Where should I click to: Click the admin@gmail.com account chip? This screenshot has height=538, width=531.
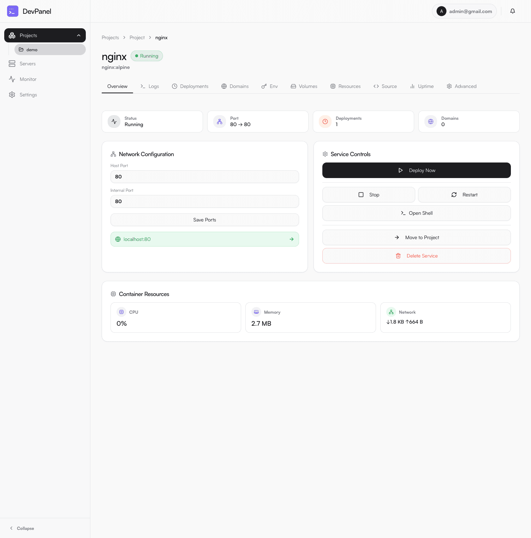(464, 11)
